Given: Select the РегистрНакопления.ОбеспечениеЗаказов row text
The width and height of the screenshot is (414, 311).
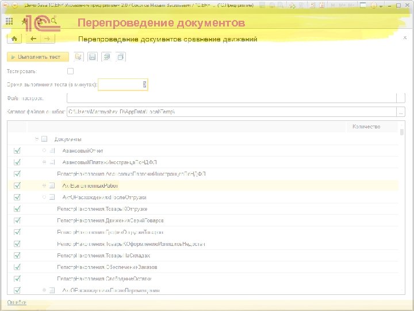Looking at the screenshot, I should [107, 267].
